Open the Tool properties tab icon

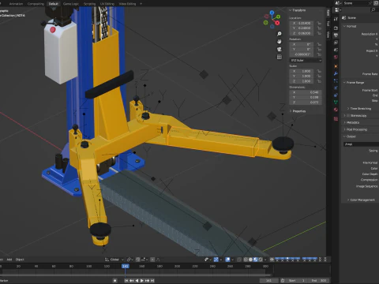336,19
